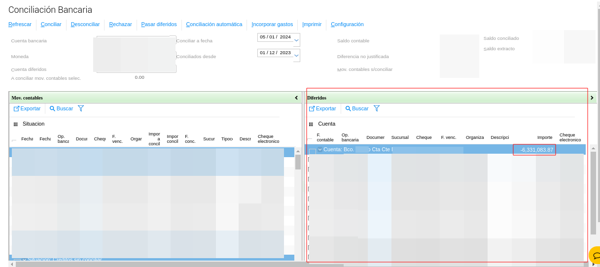600x267 pixels.
Task: Click the Conciliar action
Action: [x=51, y=24]
